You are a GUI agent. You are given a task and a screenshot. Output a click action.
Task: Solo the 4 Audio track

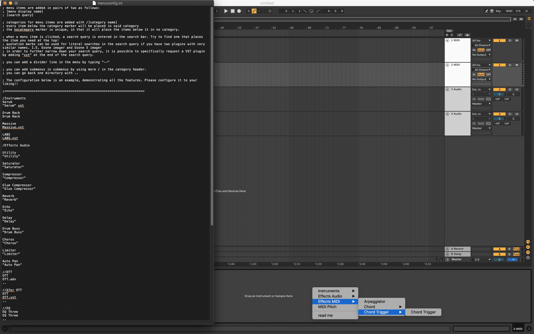tap(510, 114)
